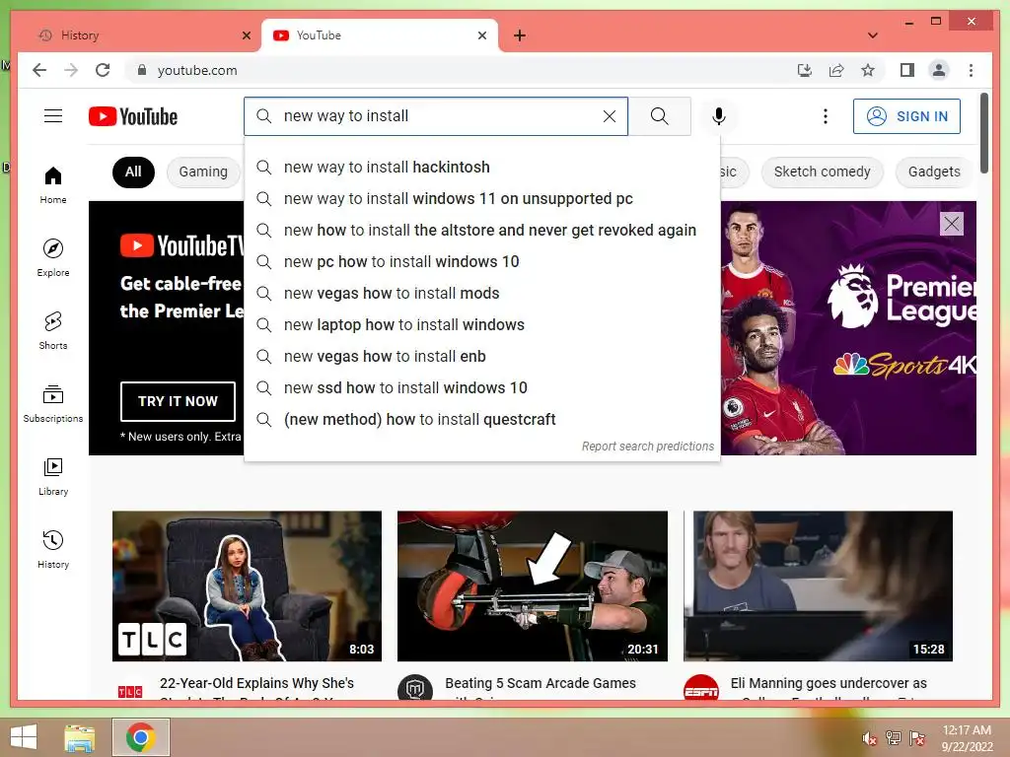This screenshot has width=1010, height=757.
Task: Start voice search with the microphone icon
Action: coord(719,116)
